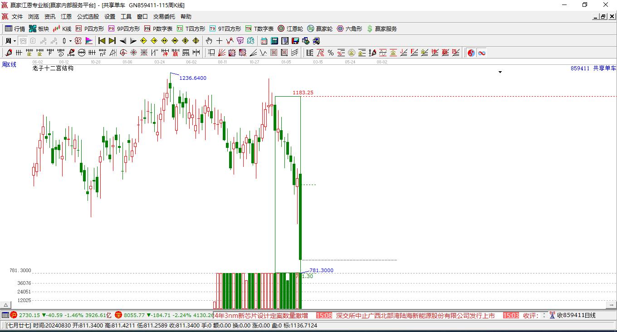The image size is (617, 332).
Task: Open the small black dropdown triangle on chart
Action: pos(500,72)
